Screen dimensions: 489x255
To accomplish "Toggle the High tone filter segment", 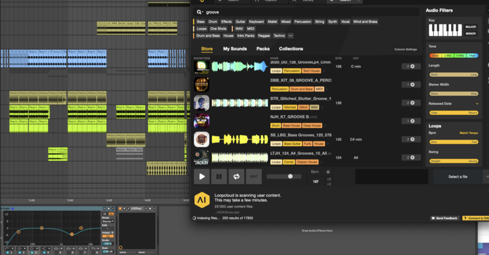I will 472,56.
